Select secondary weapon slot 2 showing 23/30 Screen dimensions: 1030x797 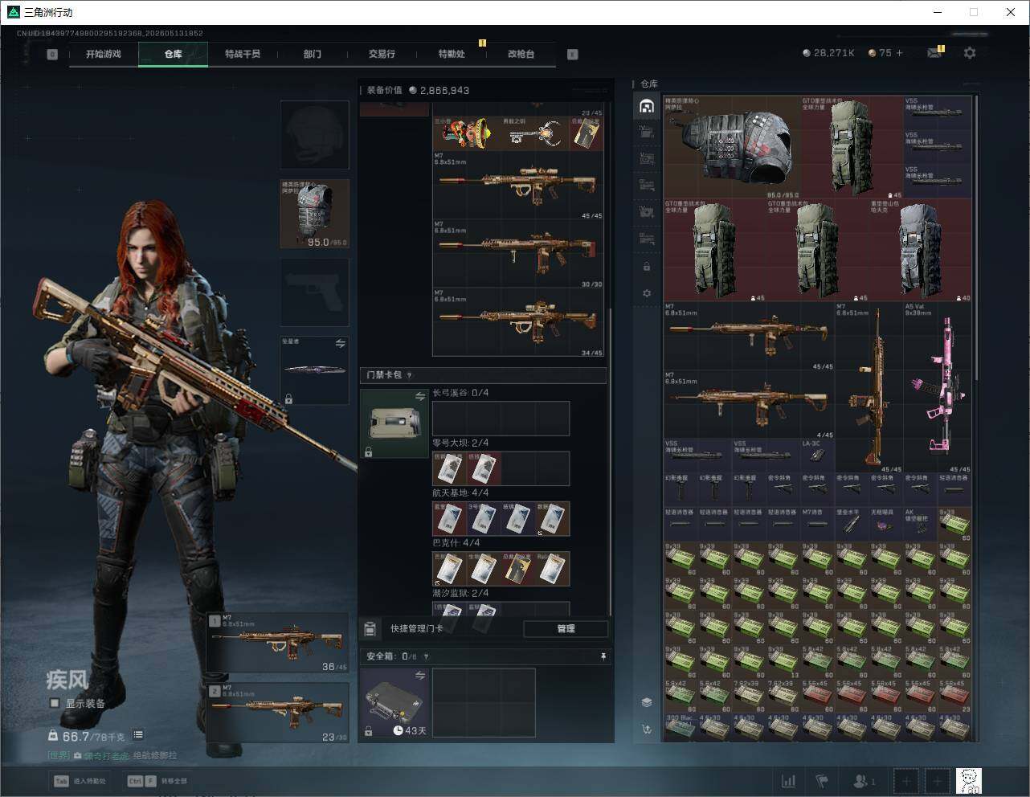click(x=278, y=713)
